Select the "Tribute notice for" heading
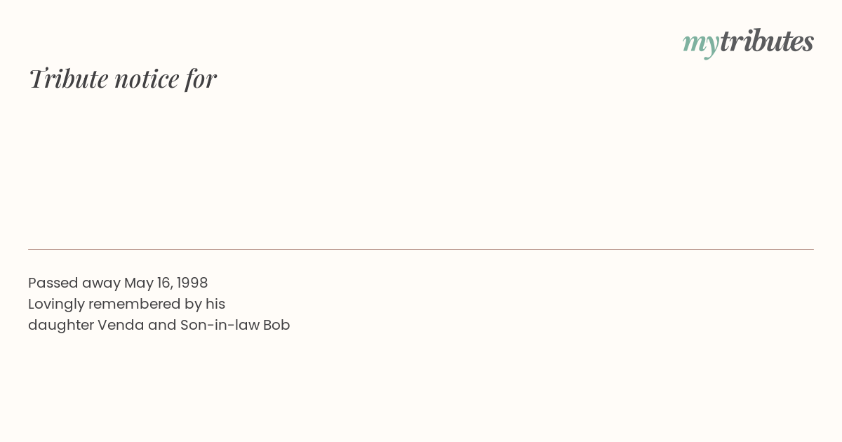This screenshot has height=442, width=842. [123, 79]
